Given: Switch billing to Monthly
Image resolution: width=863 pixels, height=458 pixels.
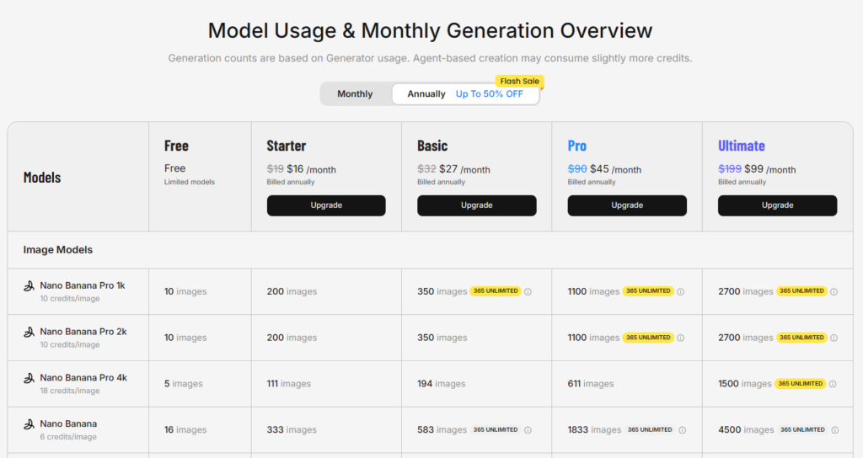Looking at the screenshot, I should (355, 93).
